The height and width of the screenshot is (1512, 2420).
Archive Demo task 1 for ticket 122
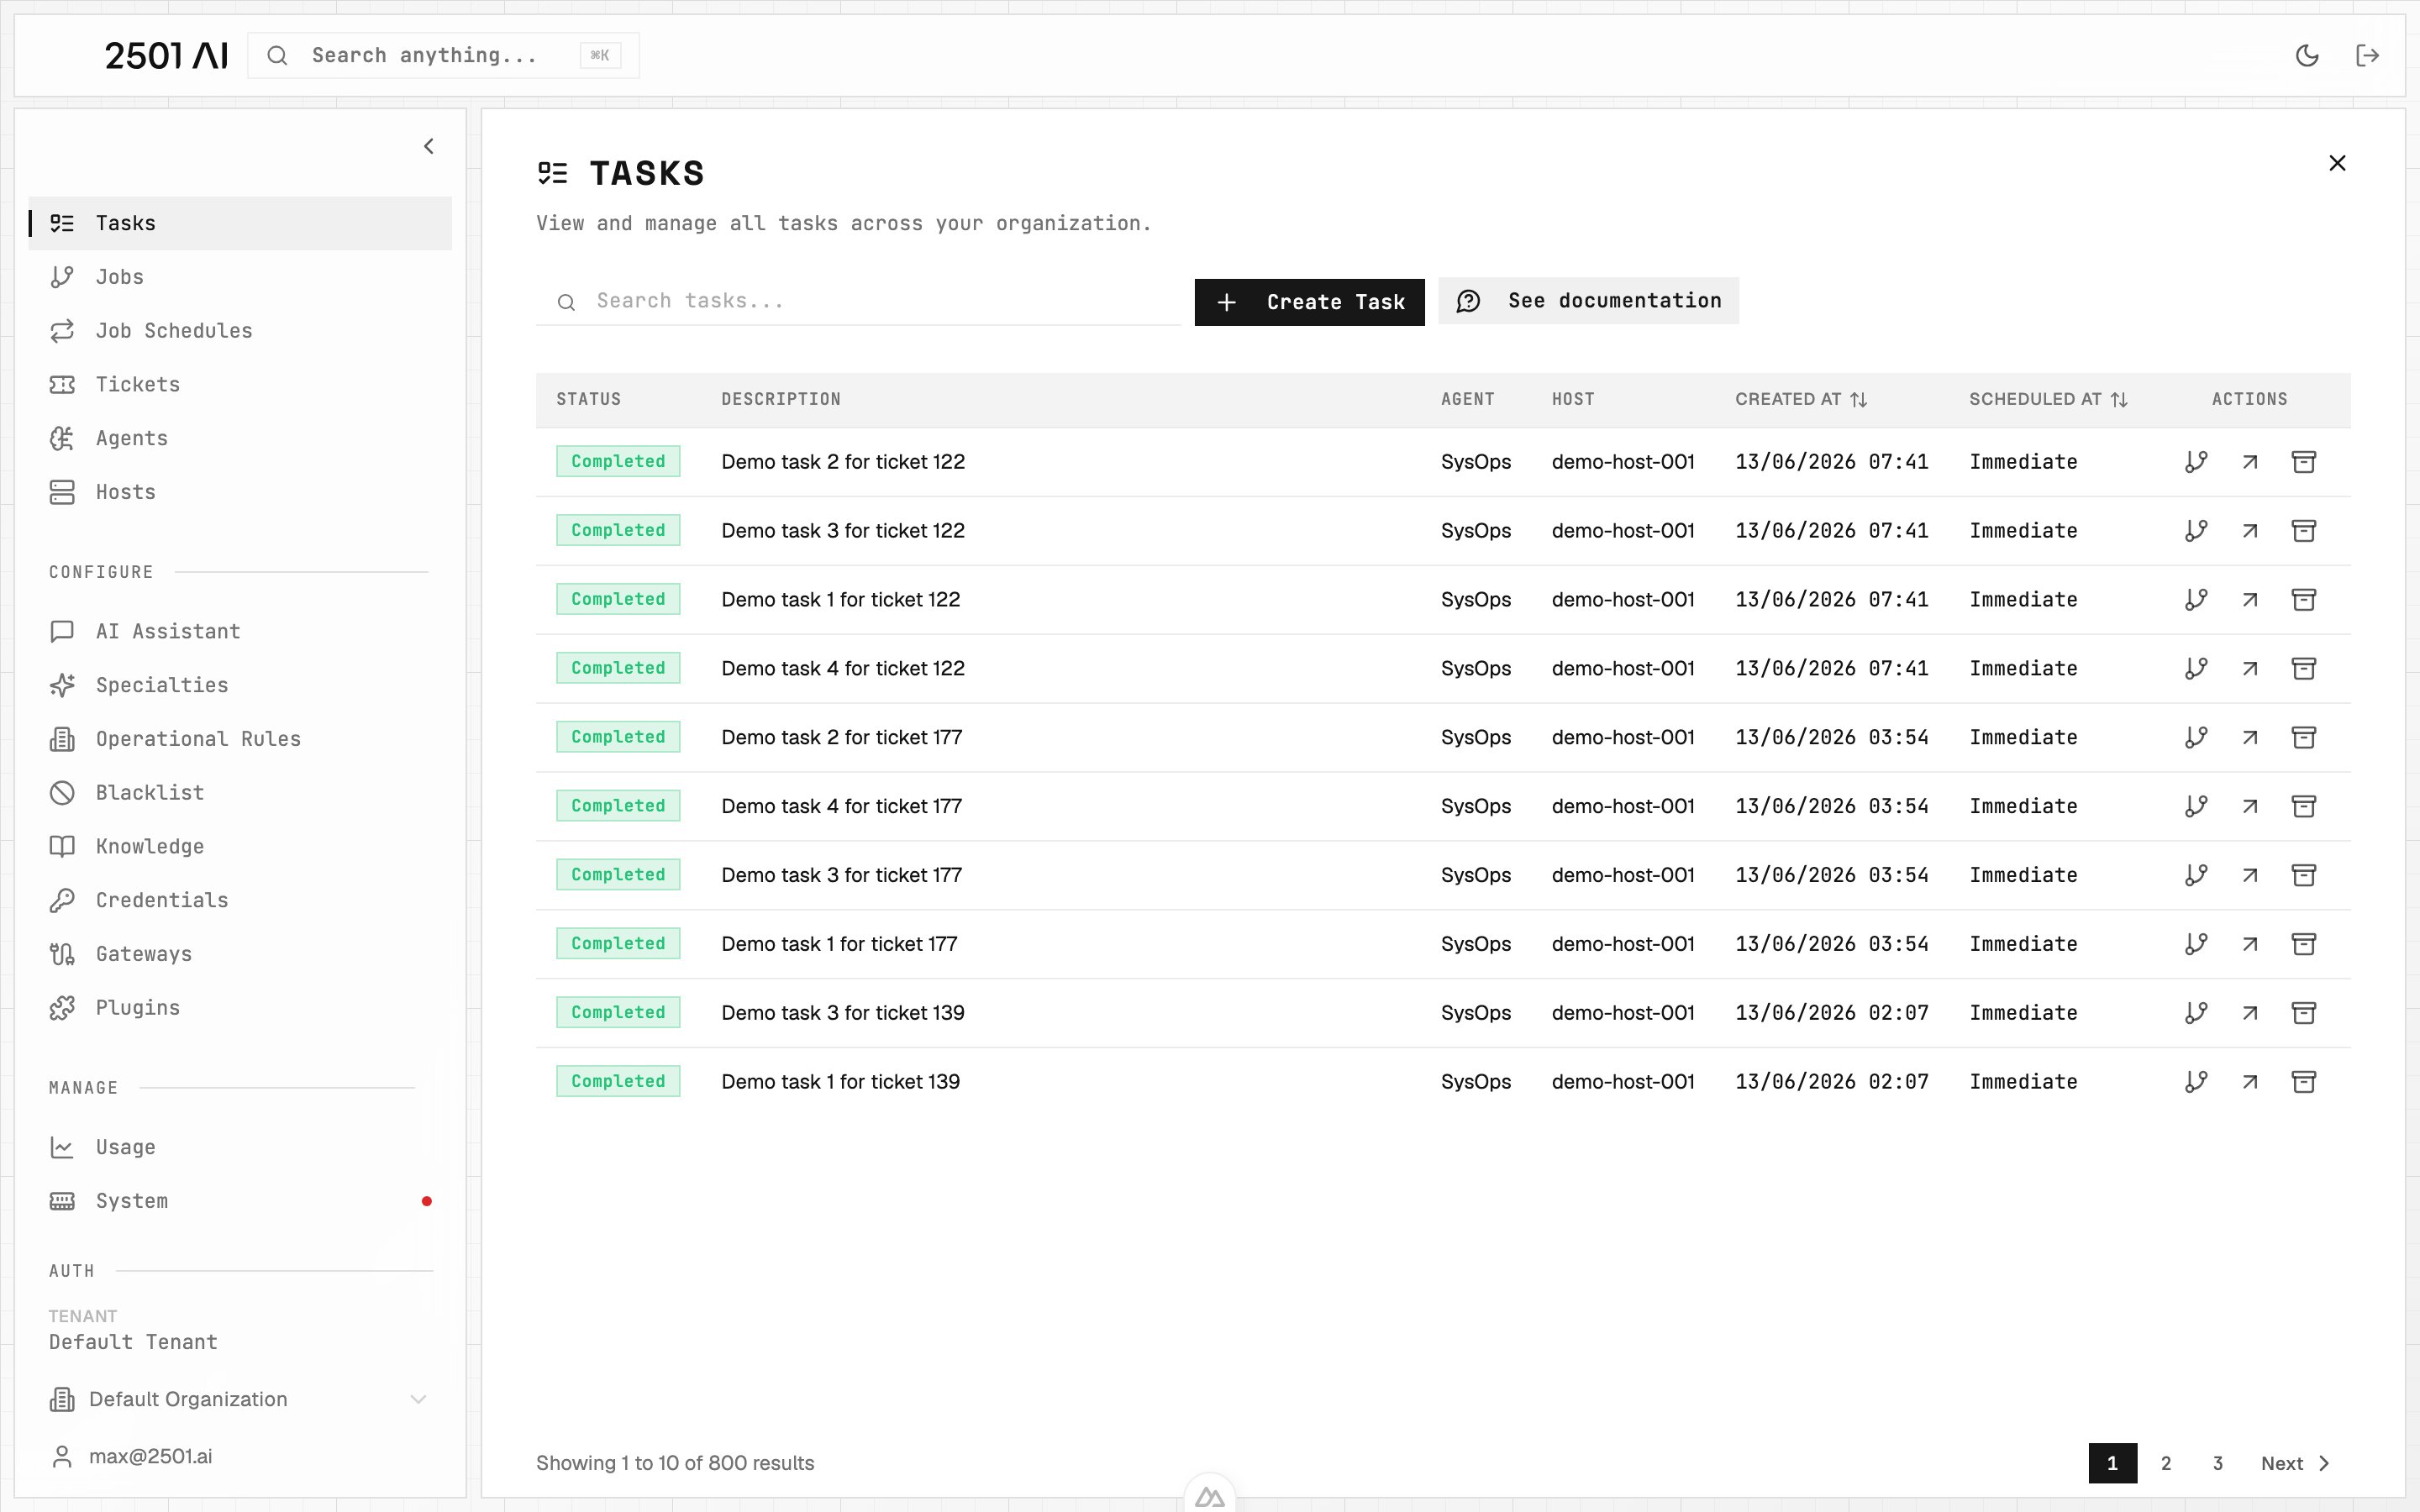coord(2304,600)
